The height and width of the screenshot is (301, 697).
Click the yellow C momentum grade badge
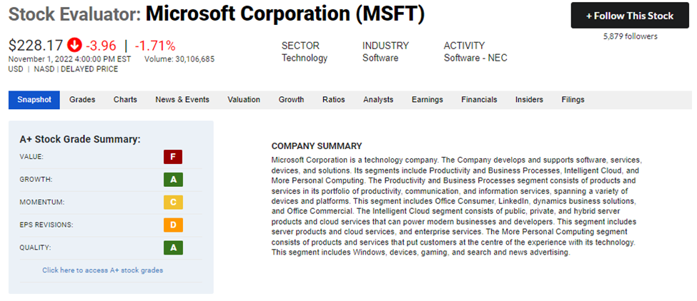[173, 202]
